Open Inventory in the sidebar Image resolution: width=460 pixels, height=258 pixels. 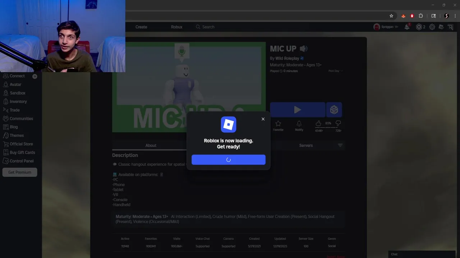tap(18, 102)
